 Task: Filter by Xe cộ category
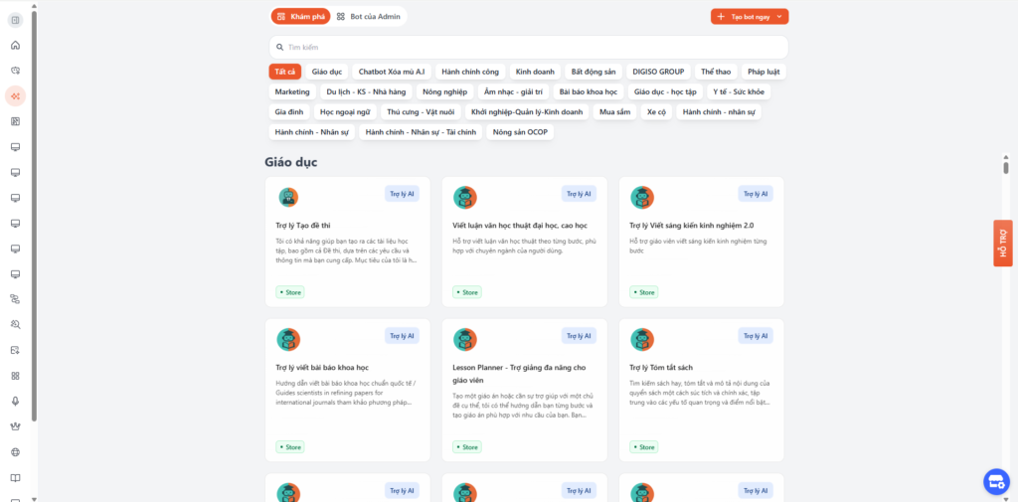pos(656,111)
